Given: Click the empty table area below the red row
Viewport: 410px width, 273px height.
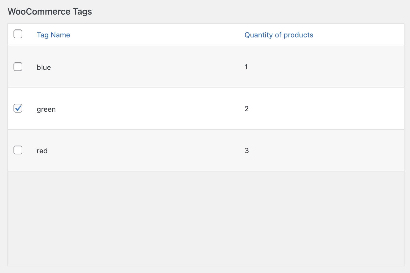Looking at the screenshot, I should pyautogui.click(x=206, y=219).
